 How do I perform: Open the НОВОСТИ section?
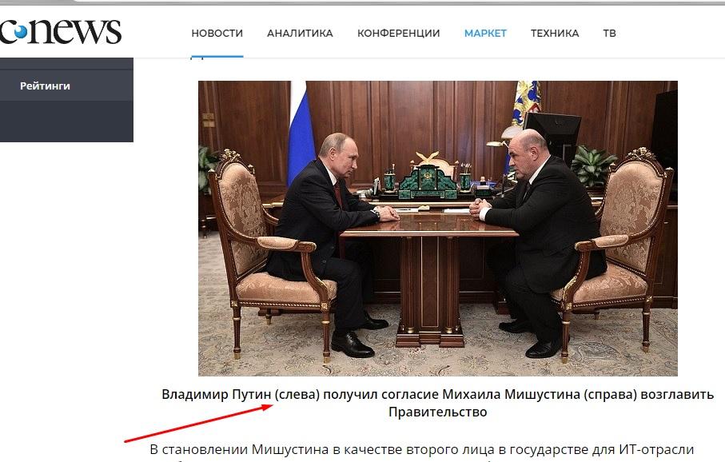point(217,34)
